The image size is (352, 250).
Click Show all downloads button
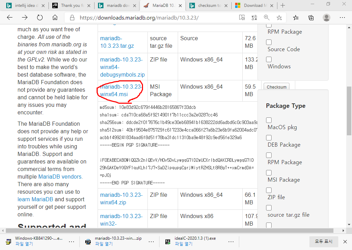[x=323, y=241]
